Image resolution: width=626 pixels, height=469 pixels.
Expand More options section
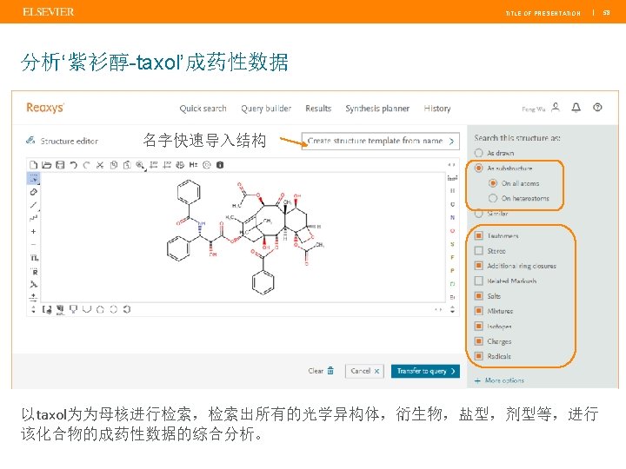coord(499,380)
